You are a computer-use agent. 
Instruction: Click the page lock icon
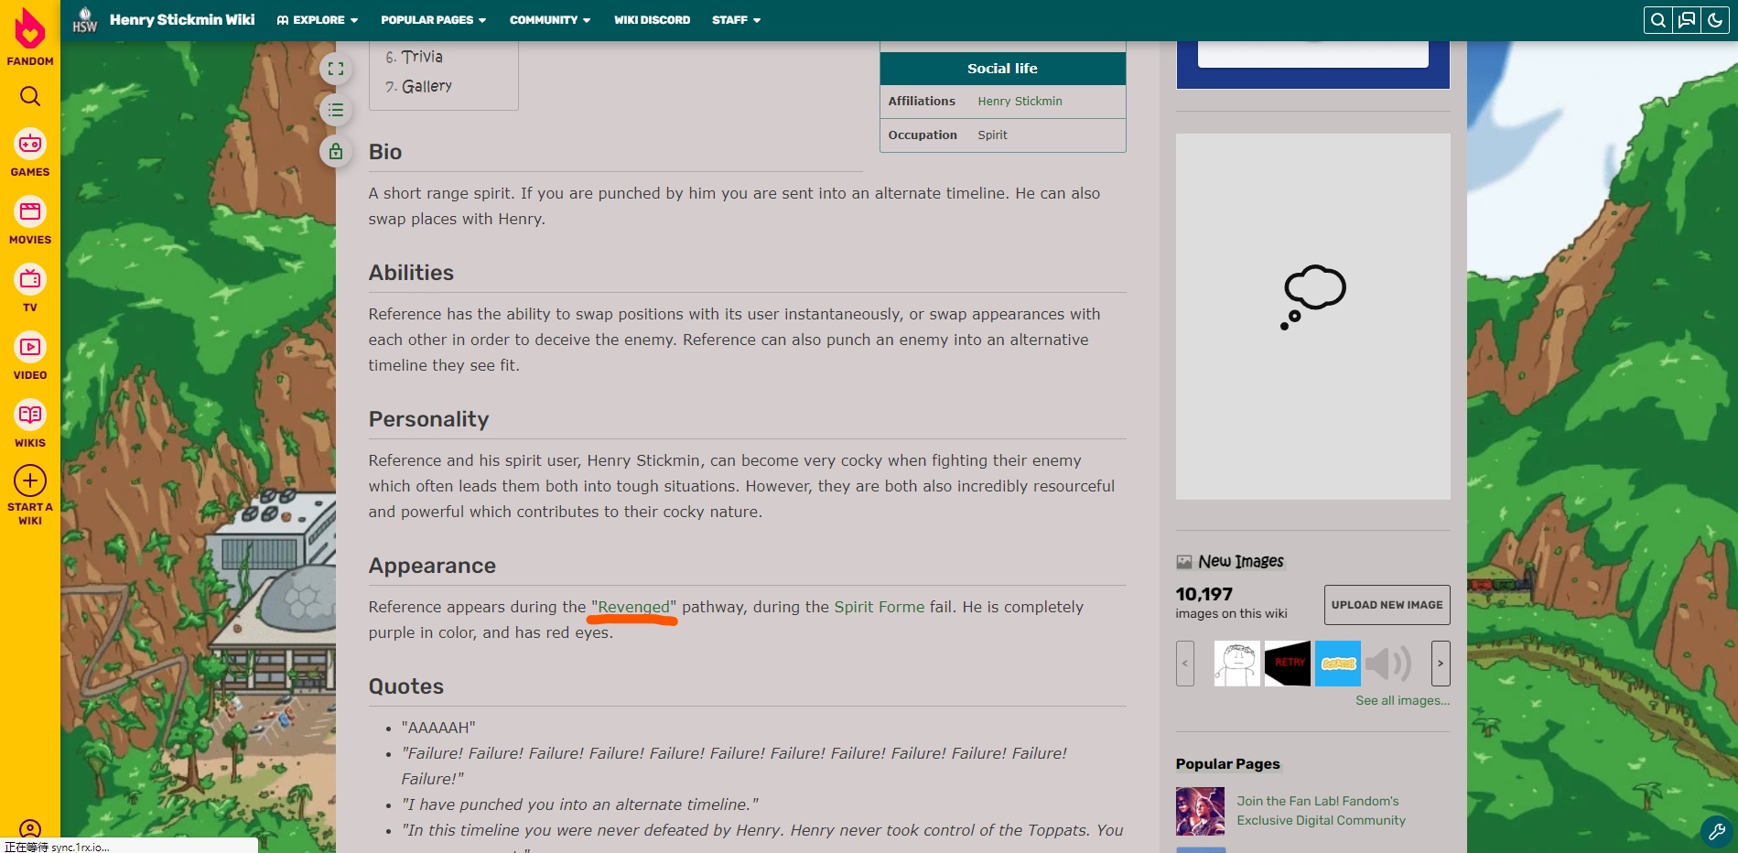[336, 151]
